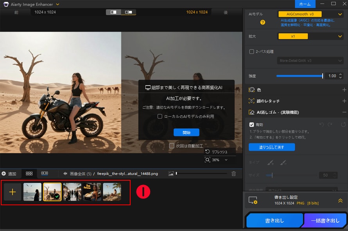Screen dimensions: 348x231
Task: Enable the 2-パス処理 checkbox
Action: pos(252,52)
